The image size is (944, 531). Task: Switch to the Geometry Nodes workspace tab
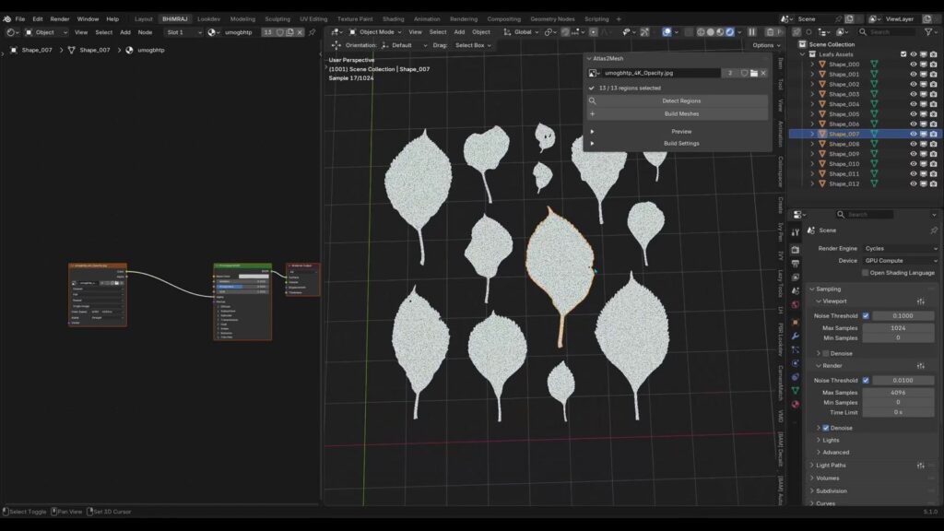pos(552,19)
